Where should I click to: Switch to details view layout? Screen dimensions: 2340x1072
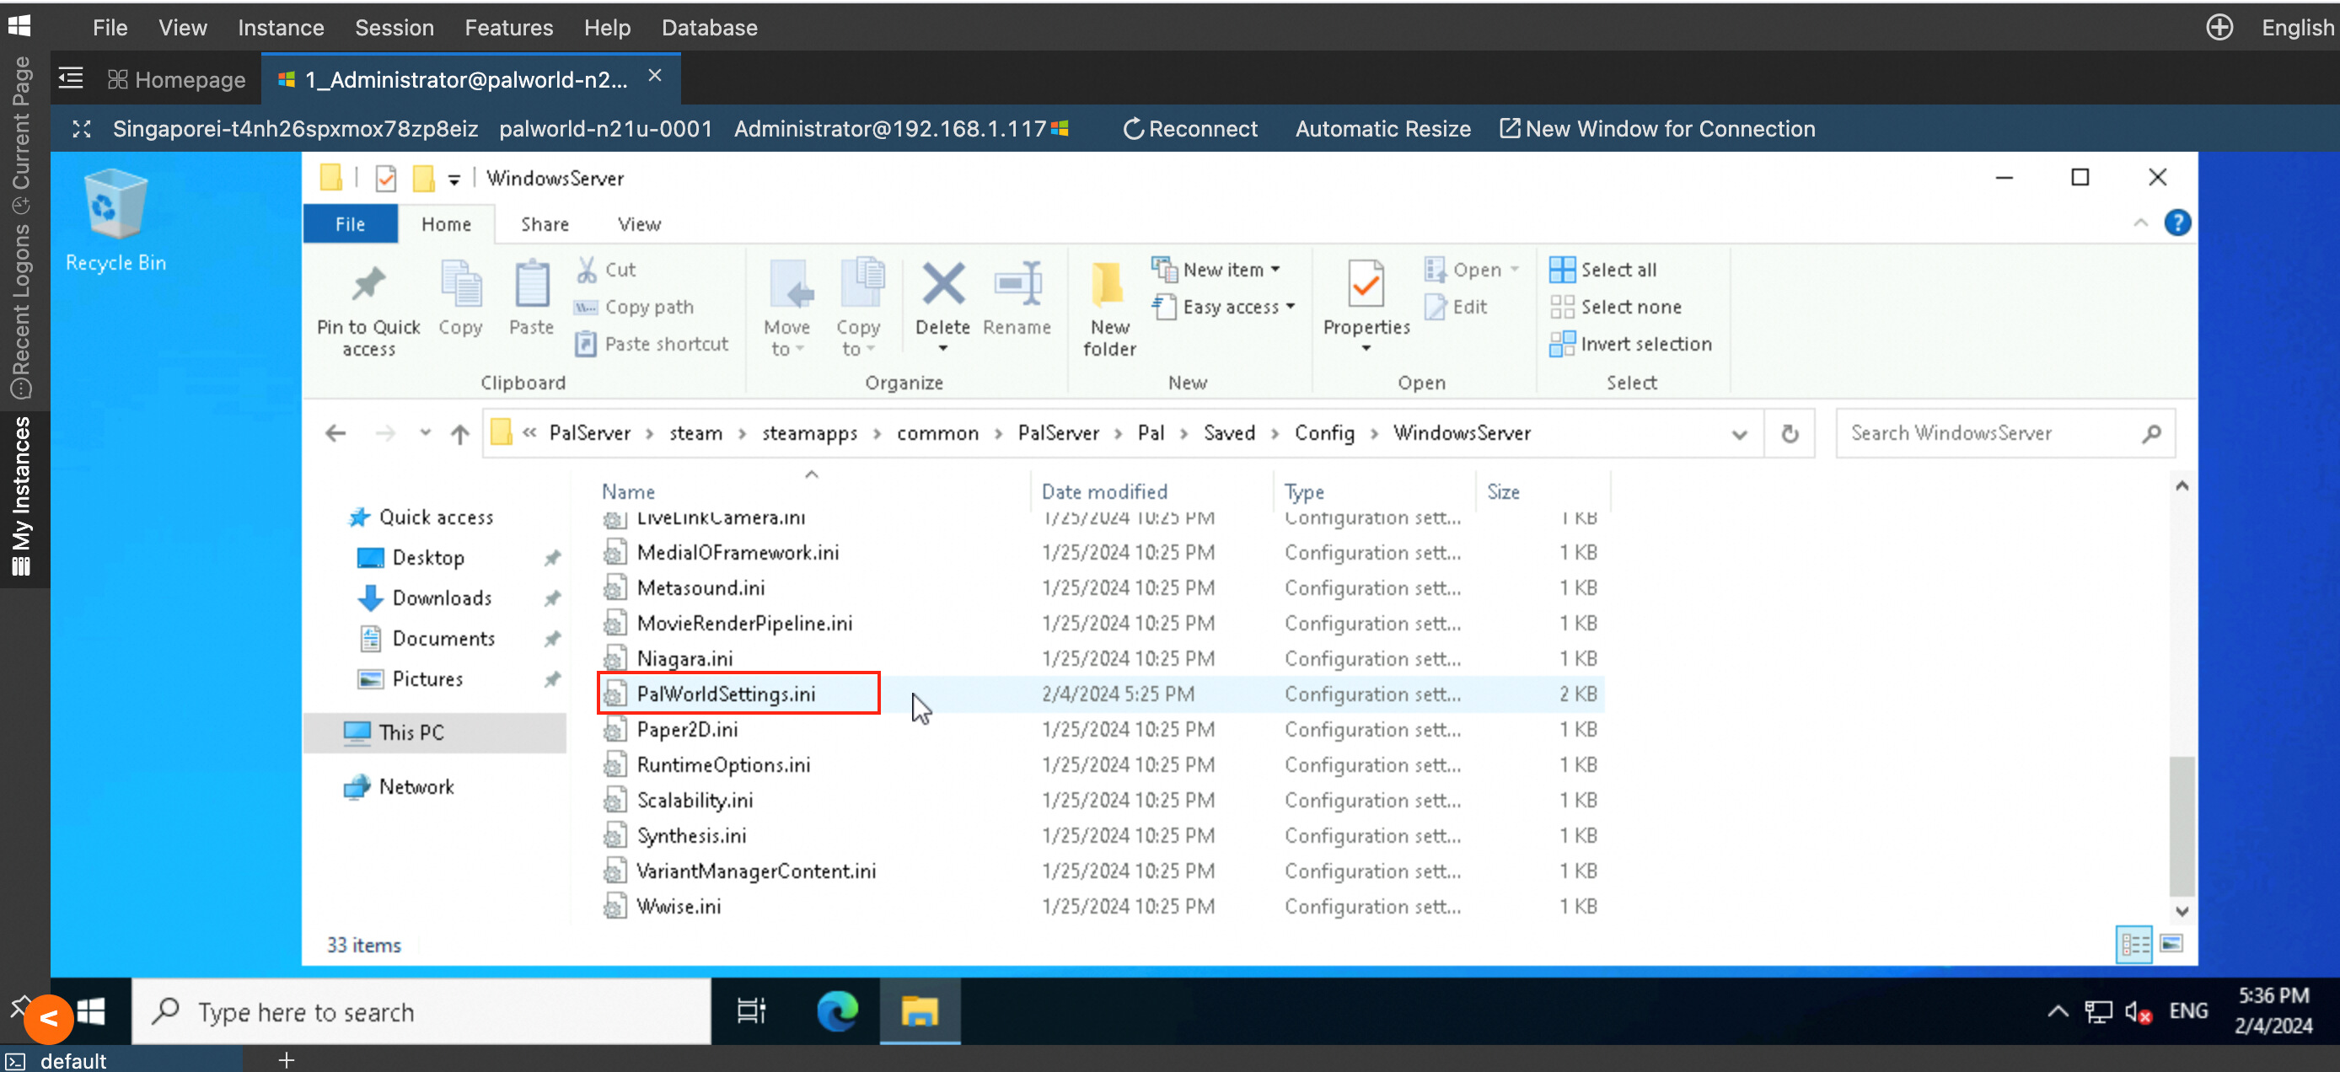coord(2133,944)
